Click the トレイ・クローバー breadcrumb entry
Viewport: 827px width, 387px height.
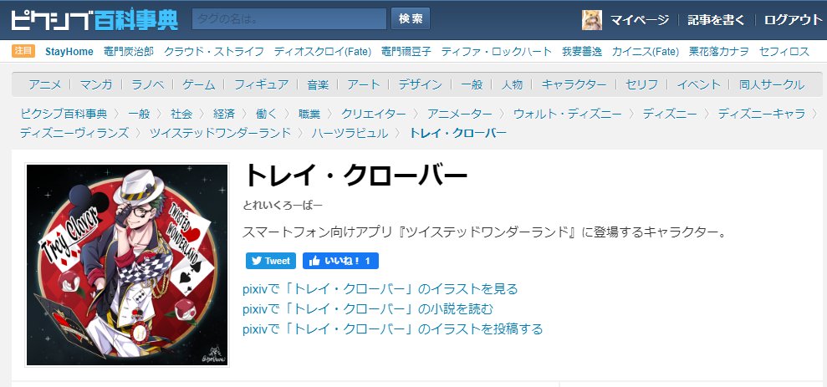click(457, 133)
